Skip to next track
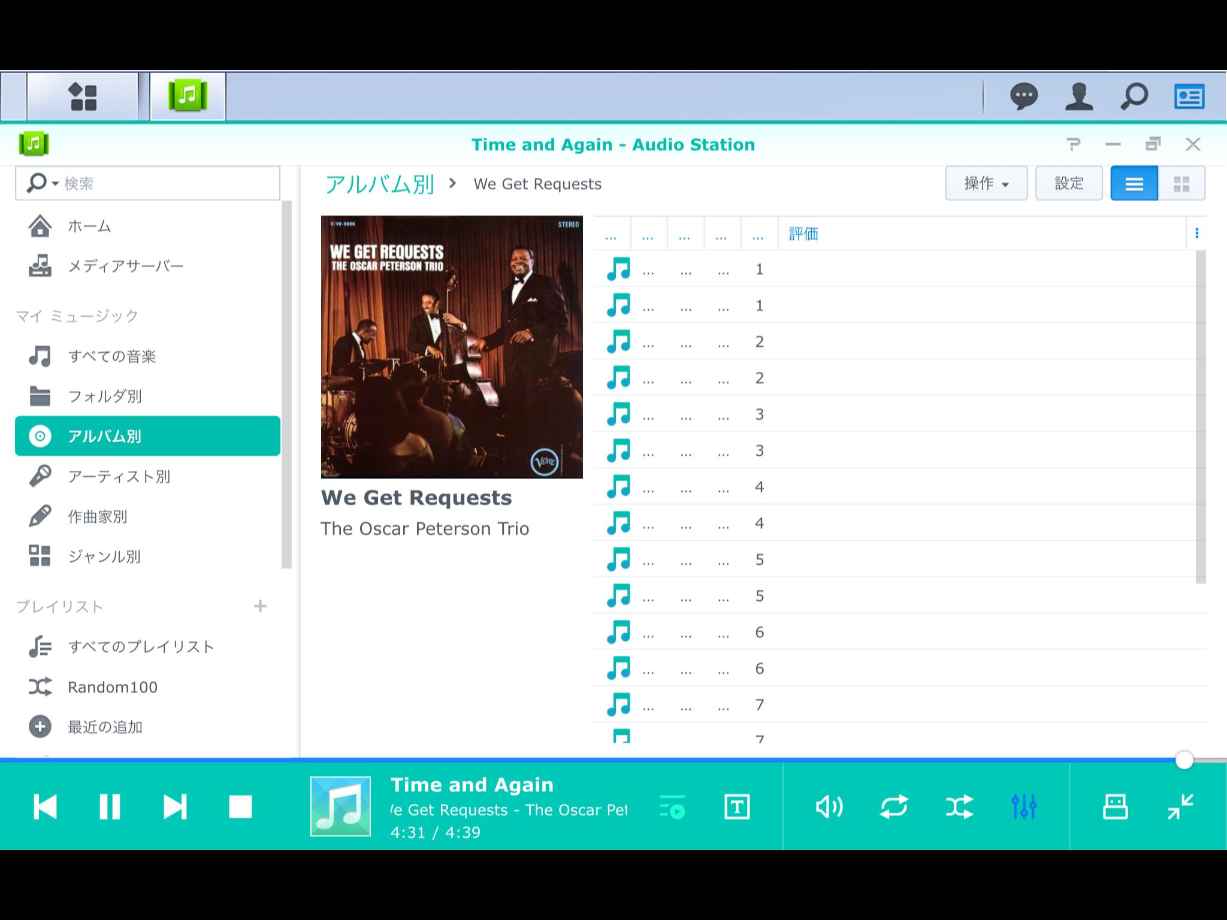 tap(175, 807)
